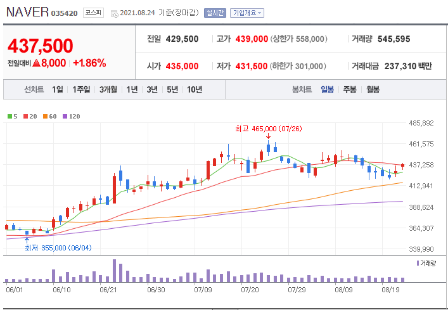Click the tallest volume bar after 06/21
This screenshot has width=448, height=310.
114,271
